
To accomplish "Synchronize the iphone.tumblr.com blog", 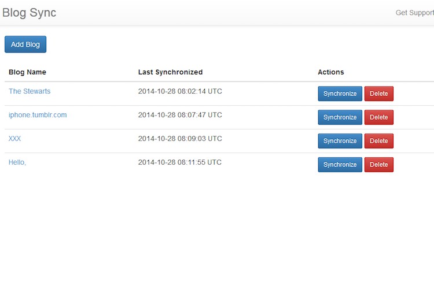I will tap(340, 117).
